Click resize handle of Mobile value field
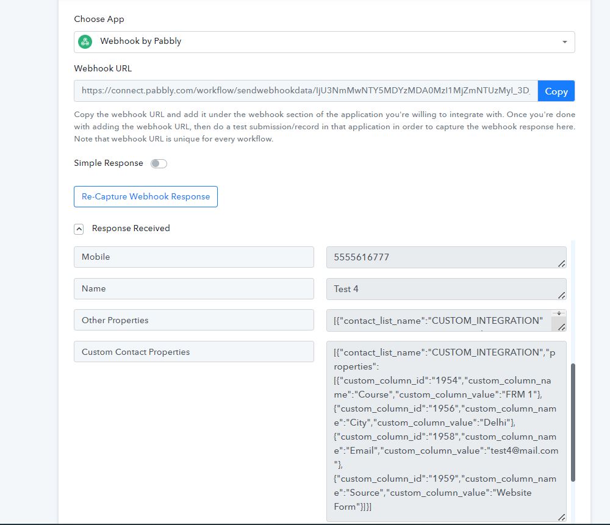The image size is (610, 525). pyautogui.click(x=561, y=264)
